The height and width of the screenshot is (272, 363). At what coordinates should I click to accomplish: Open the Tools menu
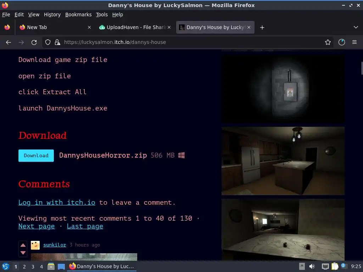coord(102,15)
